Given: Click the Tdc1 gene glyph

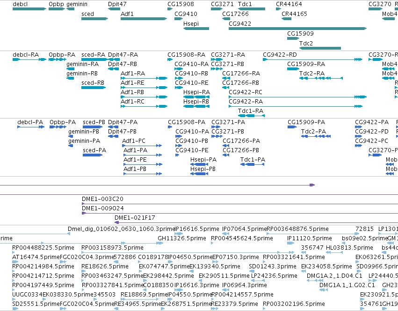Looking at the screenshot, I should pos(252,9).
